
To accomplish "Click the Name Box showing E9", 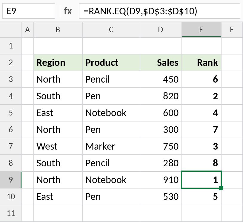I will point(29,11).
